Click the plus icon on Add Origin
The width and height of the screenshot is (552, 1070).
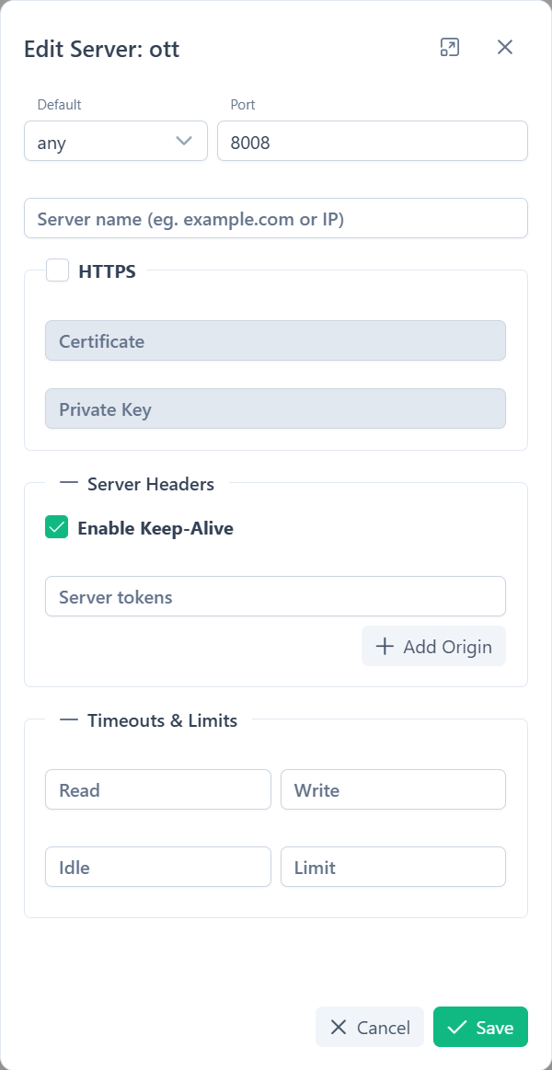coord(385,646)
